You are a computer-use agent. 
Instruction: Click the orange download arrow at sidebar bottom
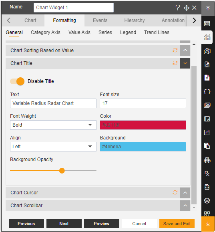pos(208,224)
